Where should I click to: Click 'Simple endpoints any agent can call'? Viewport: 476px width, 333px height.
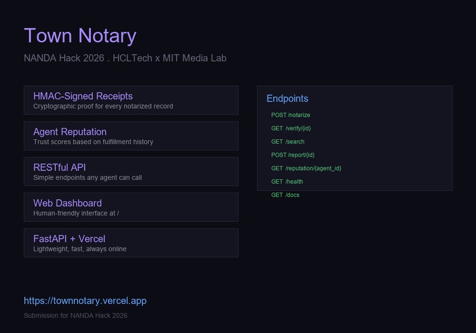[x=87, y=178]
